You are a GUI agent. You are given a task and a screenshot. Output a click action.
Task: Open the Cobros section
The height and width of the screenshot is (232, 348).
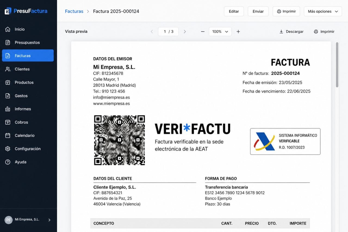(28, 122)
